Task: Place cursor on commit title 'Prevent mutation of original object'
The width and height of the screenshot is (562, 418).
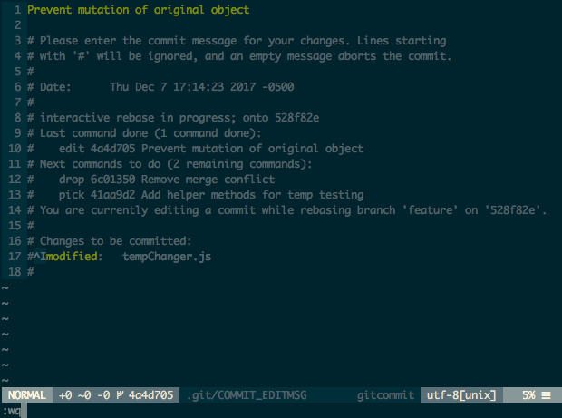Action: coord(138,10)
